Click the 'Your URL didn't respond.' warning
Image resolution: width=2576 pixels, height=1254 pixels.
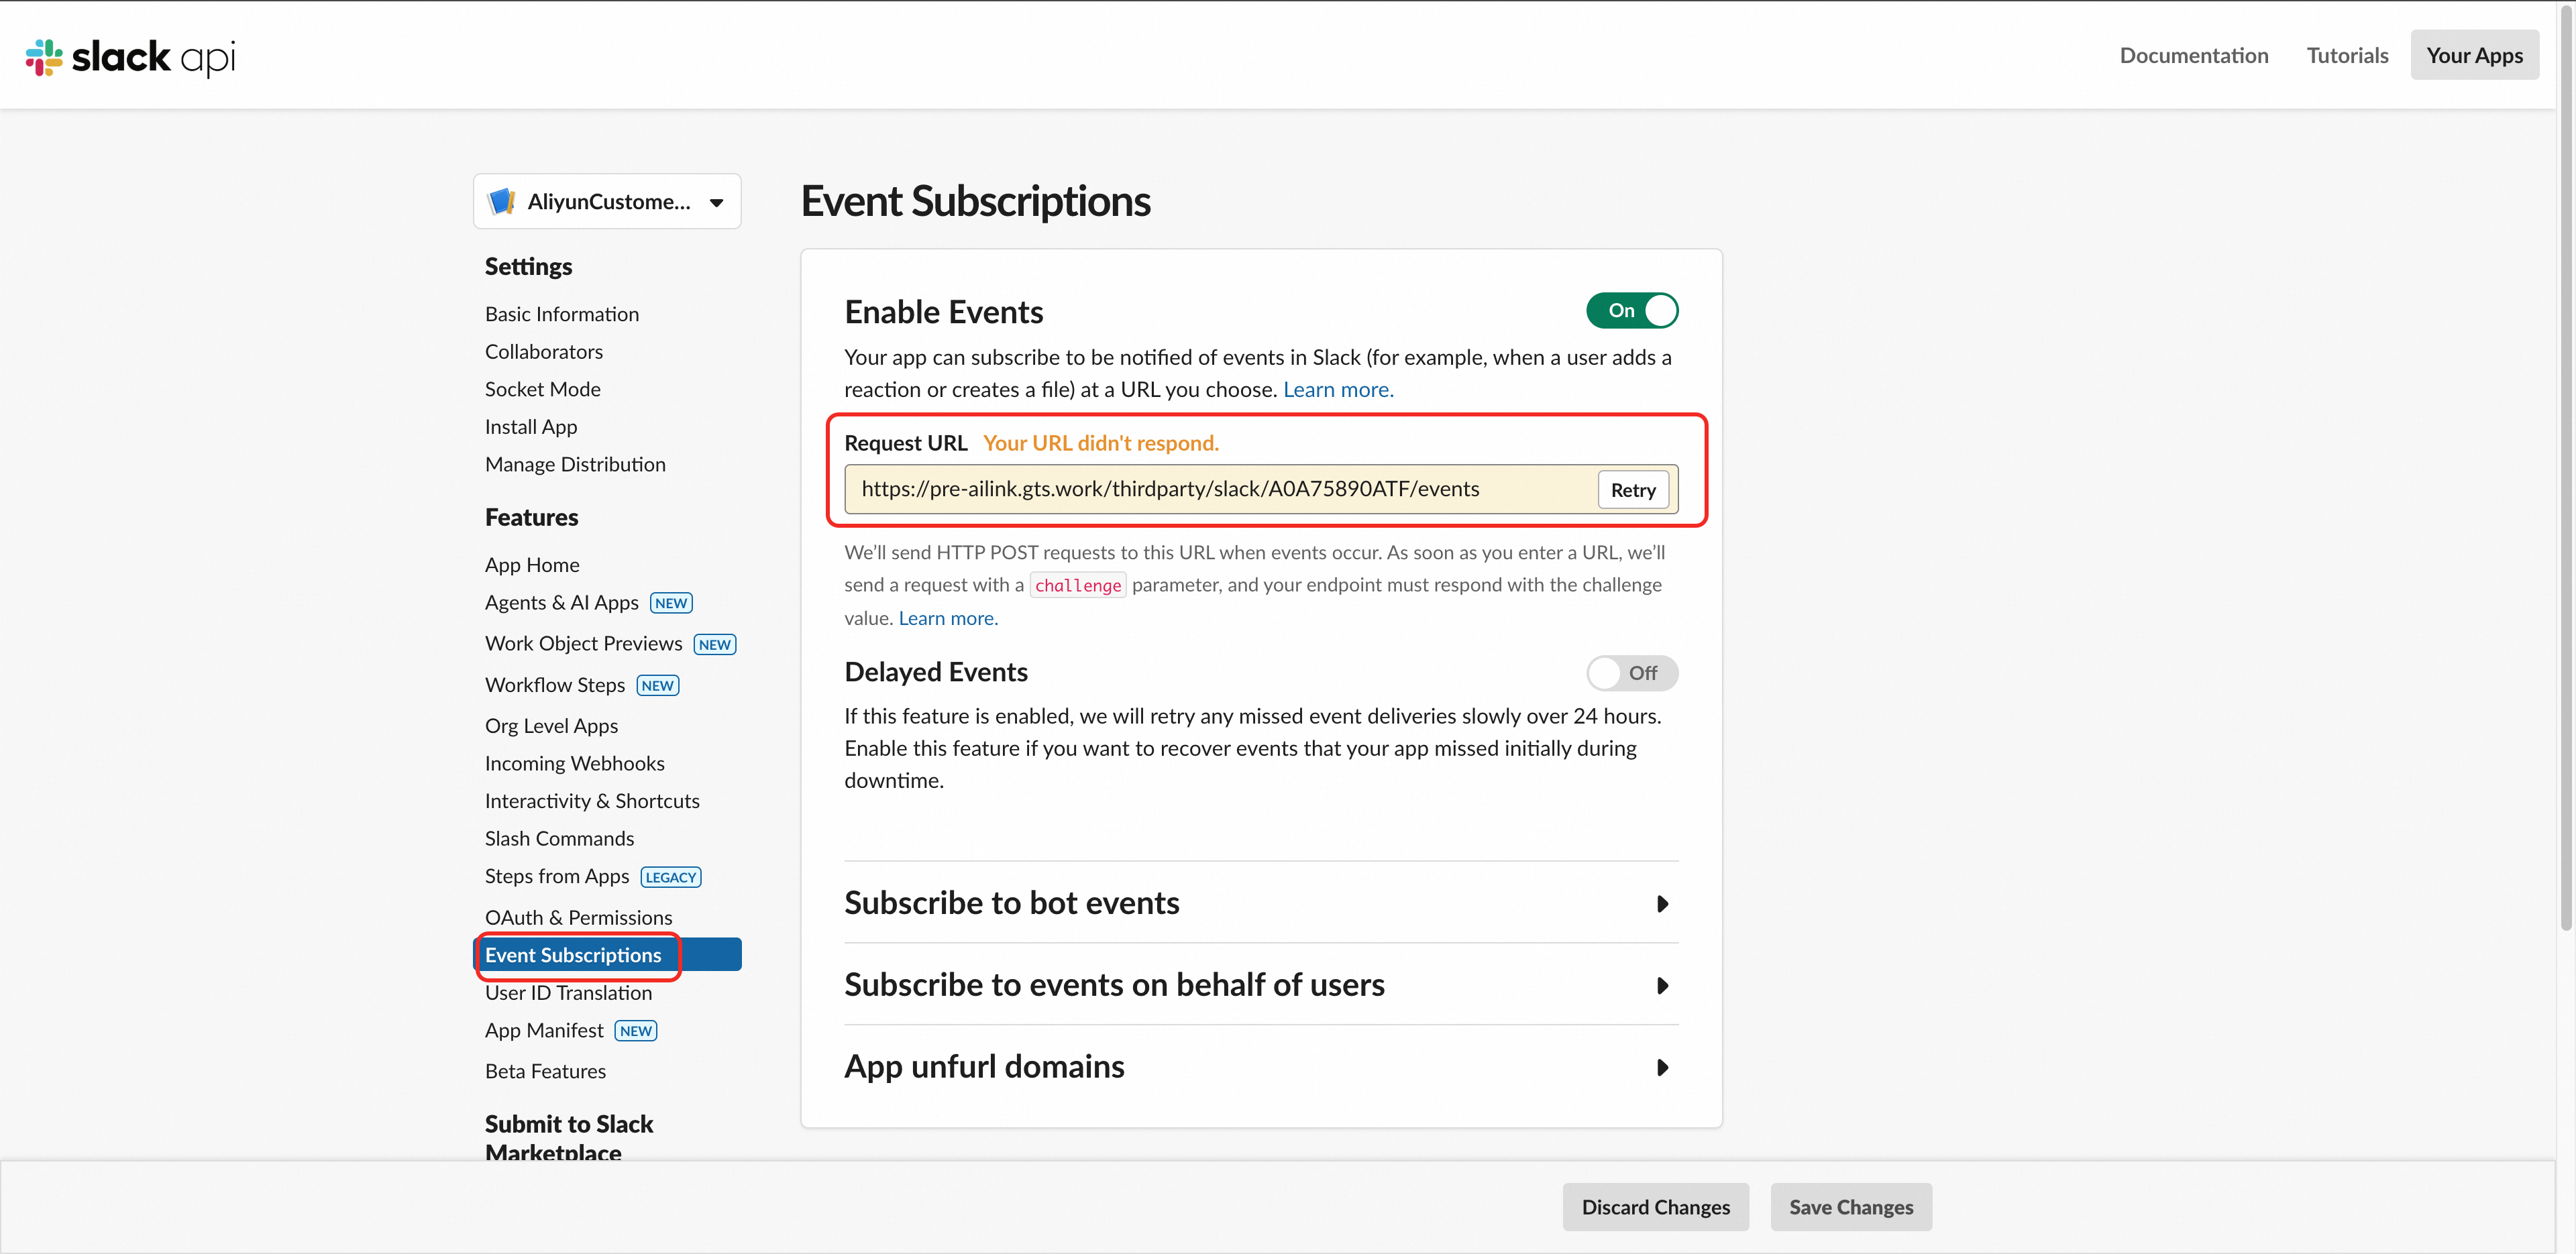click(1101, 443)
